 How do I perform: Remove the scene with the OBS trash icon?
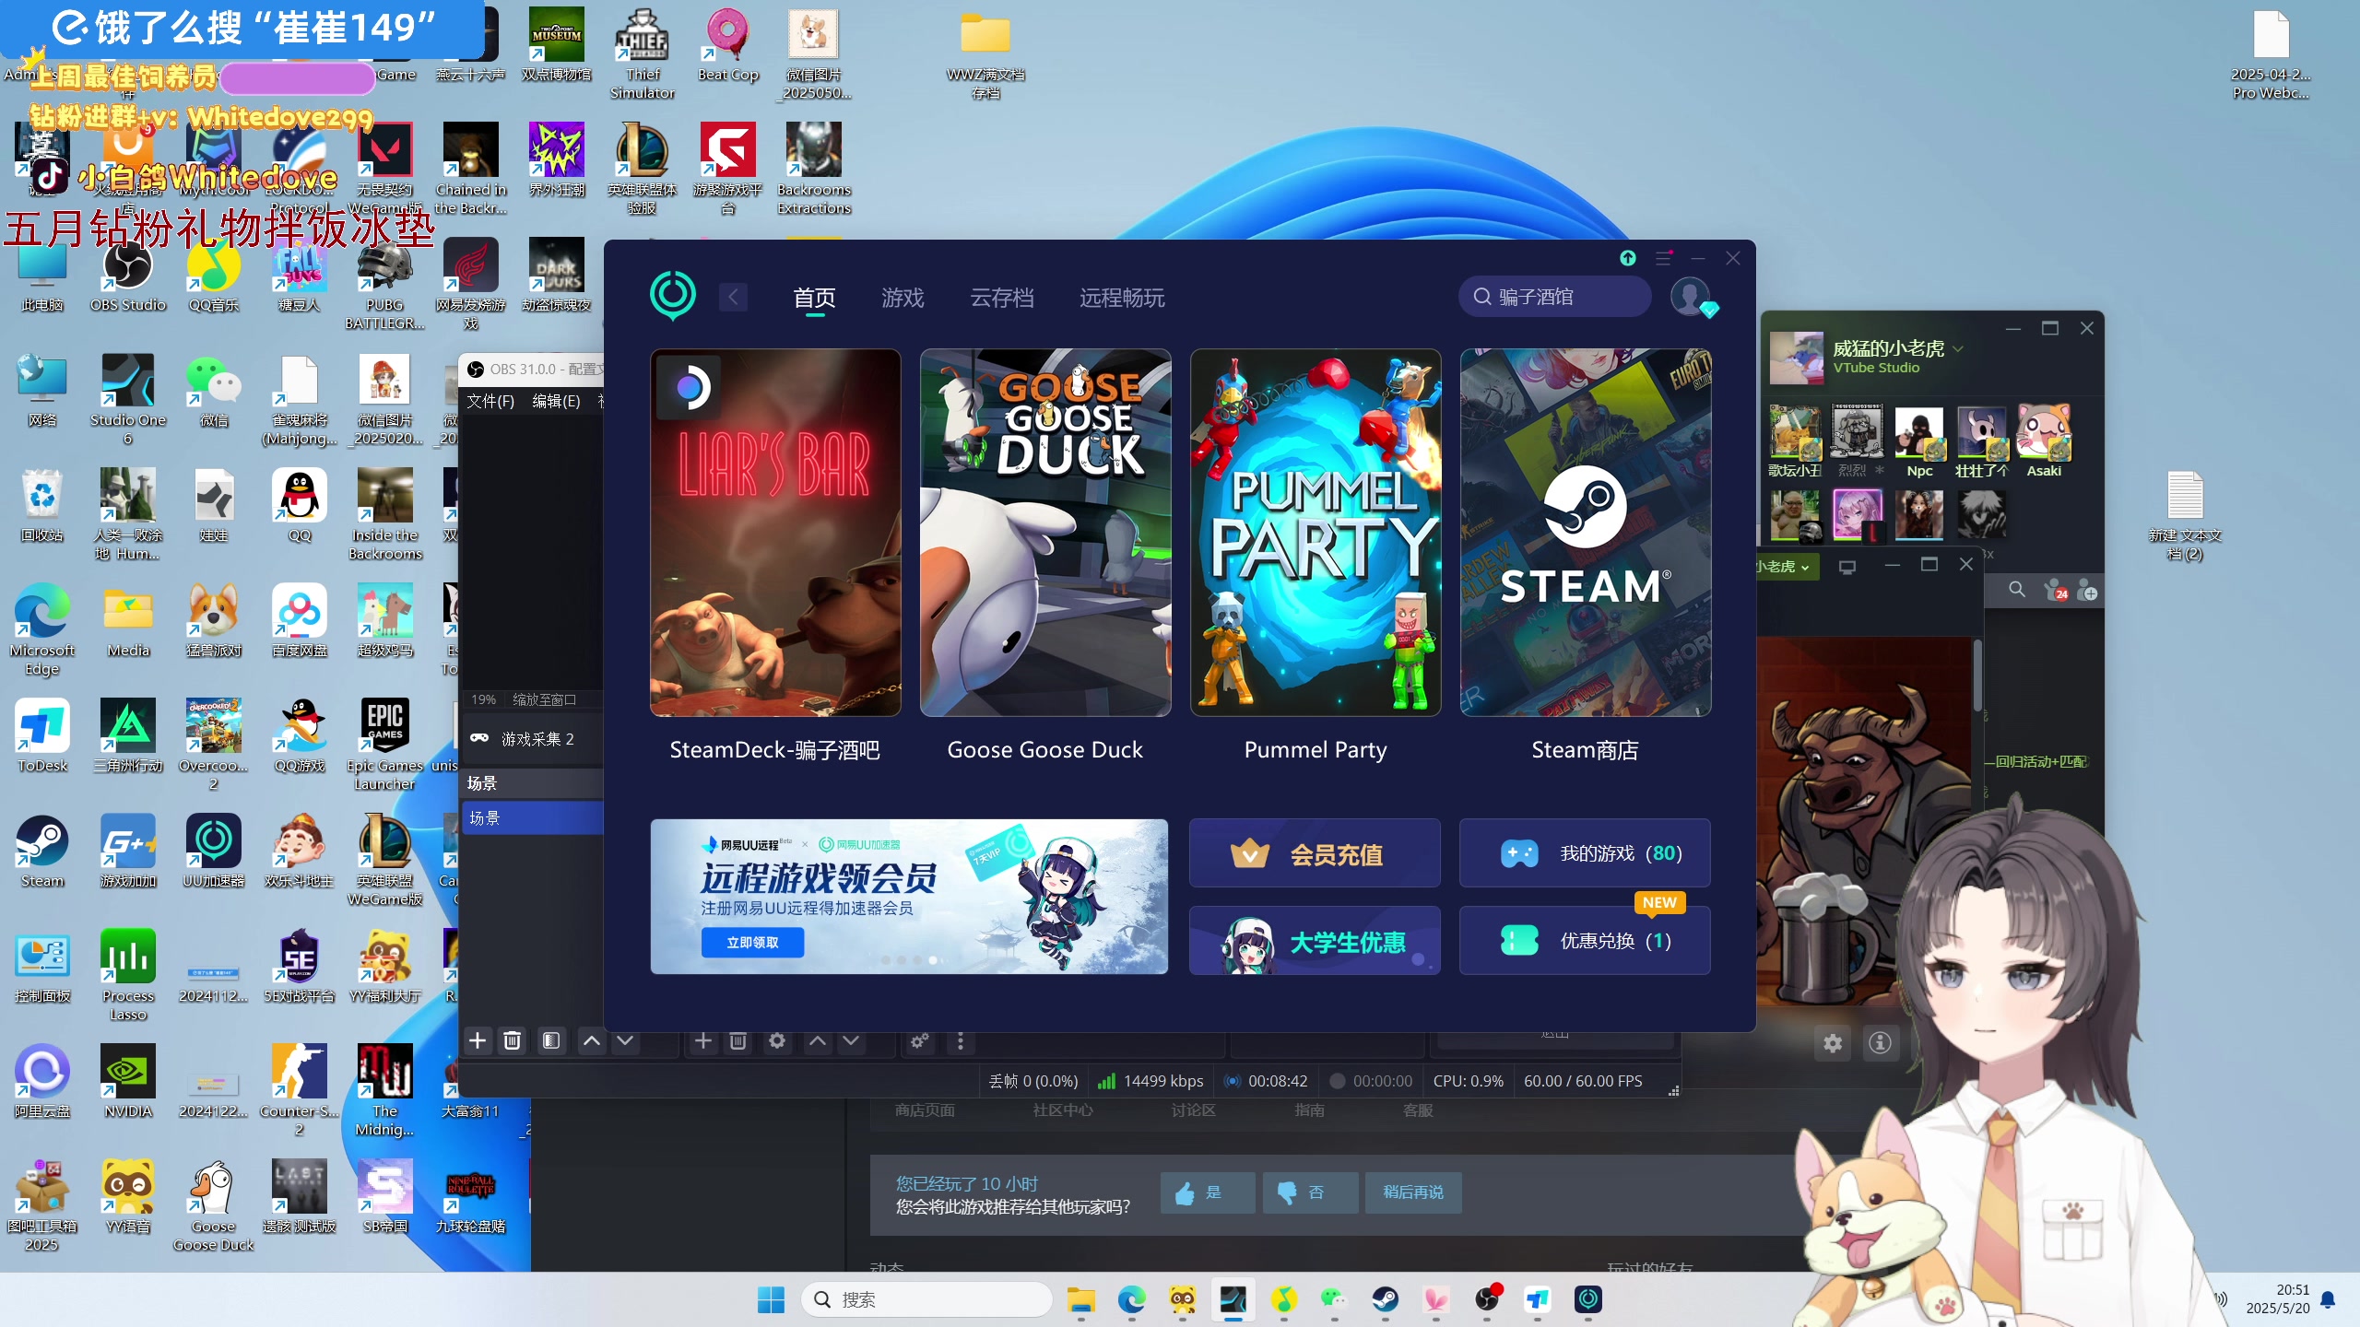pos(513,1040)
